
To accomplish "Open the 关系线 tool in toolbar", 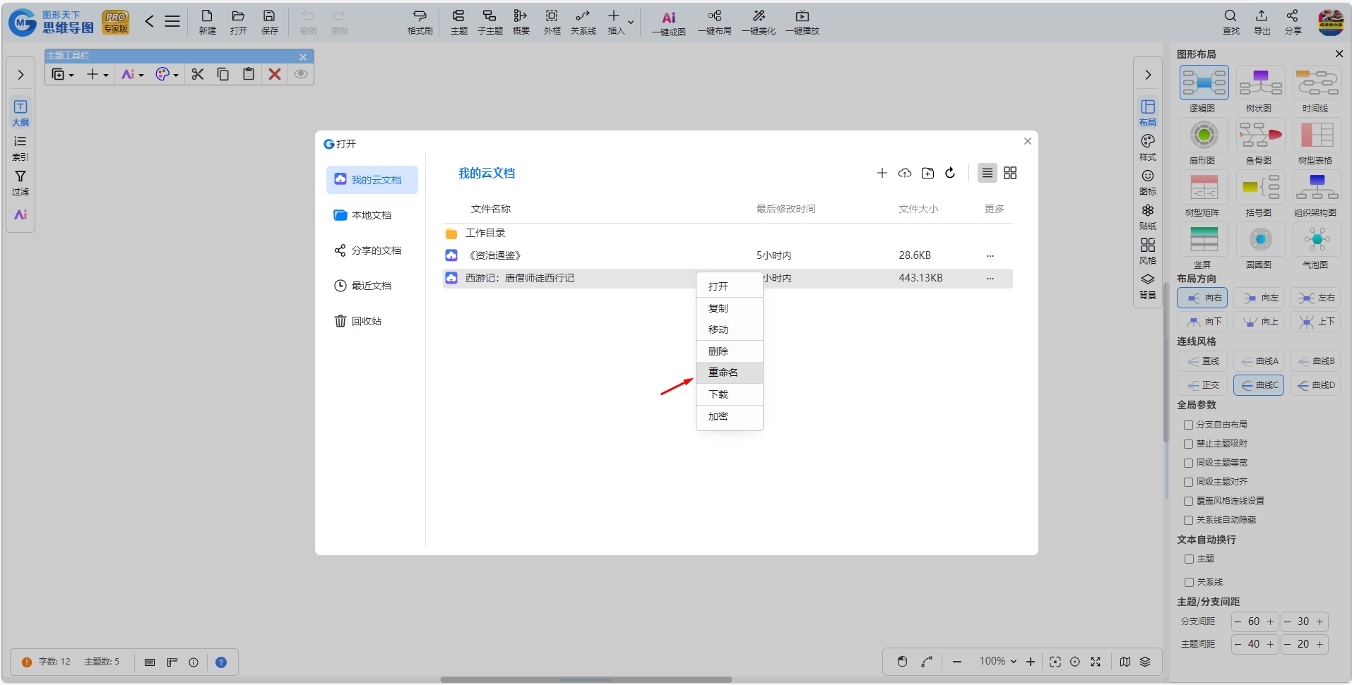I will click(583, 23).
